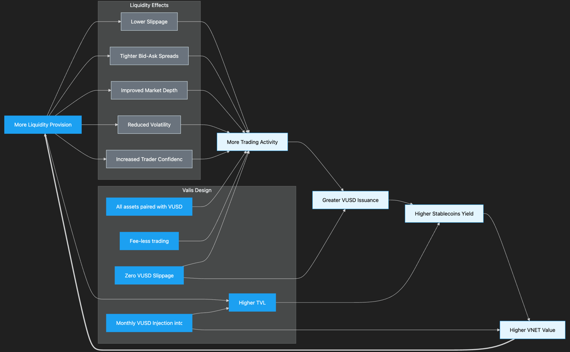Image resolution: width=570 pixels, height=352 pixels.
Task: Select the "Higher Stablecoins Yield" box
Action: (444, 213)
